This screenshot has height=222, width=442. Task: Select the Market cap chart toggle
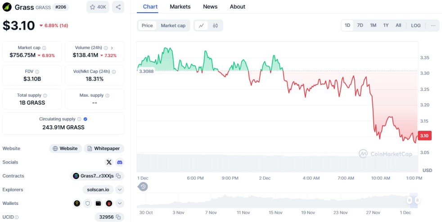tap(173, 26)
